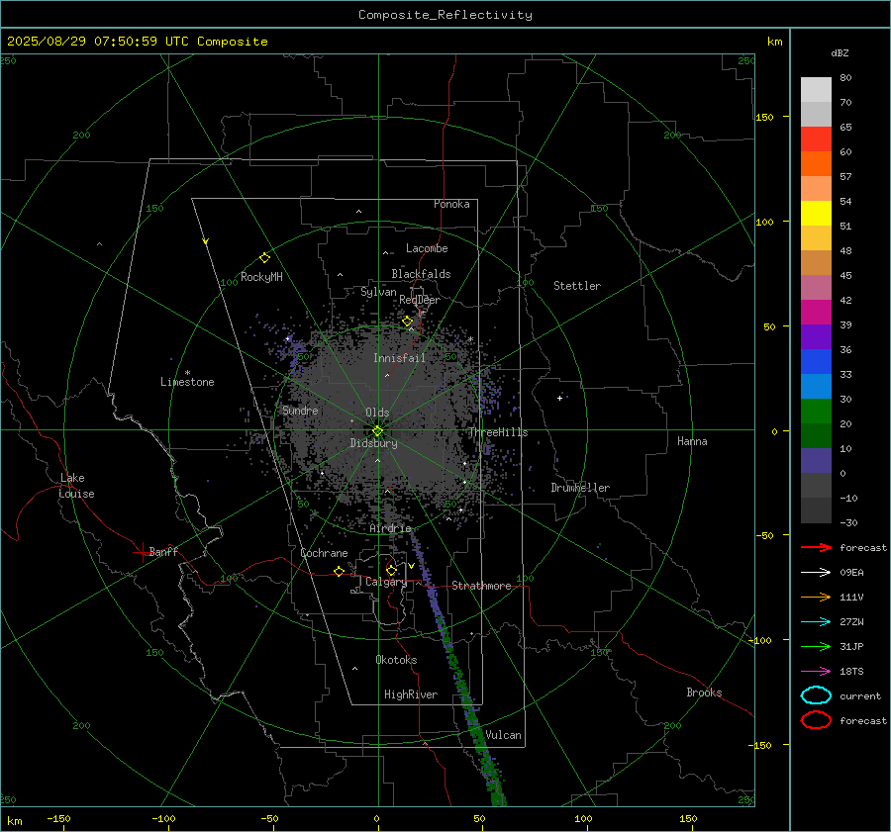Click the Airdrie city label
The image size is (891, 832).
390,528
